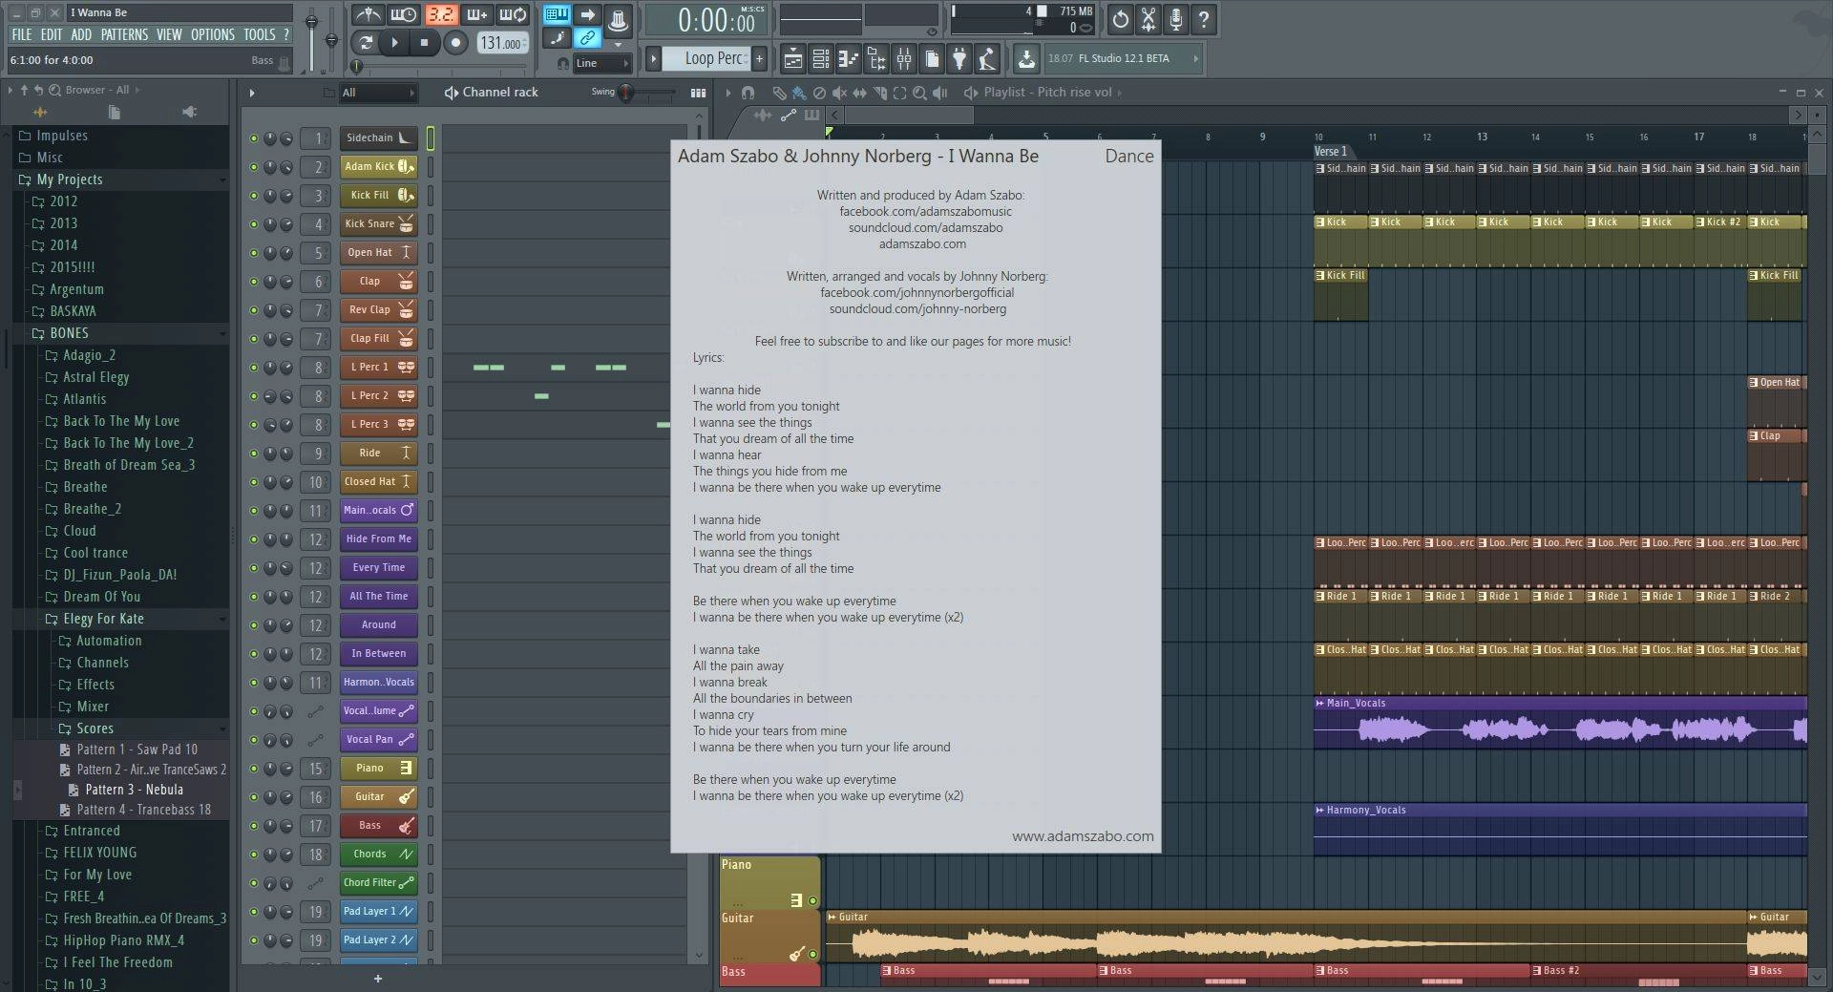Click the stop button
Viewport: 1833px width, 992px height.
click(x=424, y=42)
